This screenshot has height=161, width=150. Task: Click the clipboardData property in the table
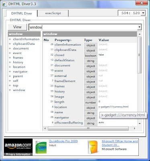pyautogui.click(x=65, y=50)
